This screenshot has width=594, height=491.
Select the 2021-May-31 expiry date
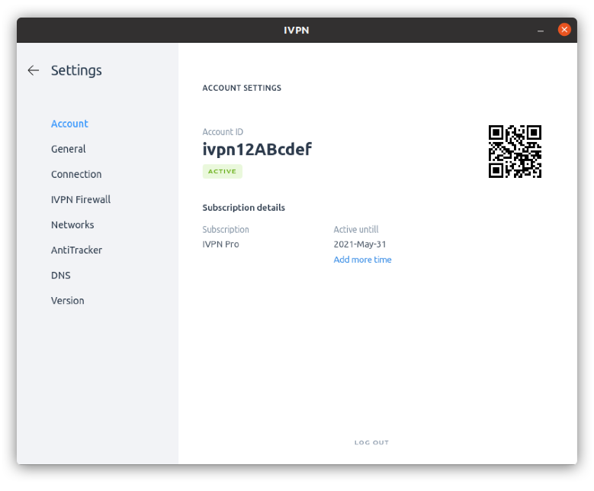pos(360,244)
